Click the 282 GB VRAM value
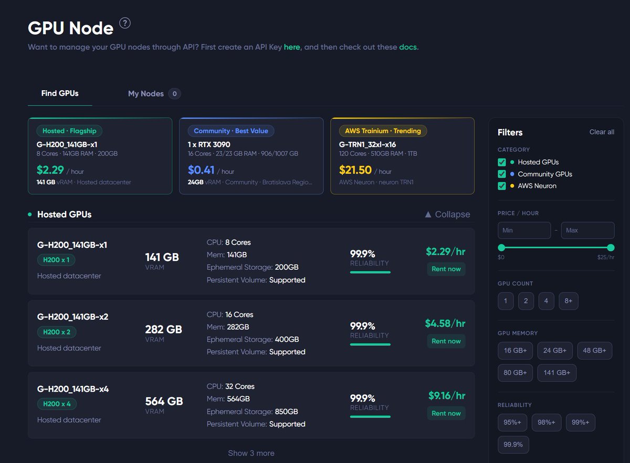Viewport: 630px width, 463px height. point(163,330)
